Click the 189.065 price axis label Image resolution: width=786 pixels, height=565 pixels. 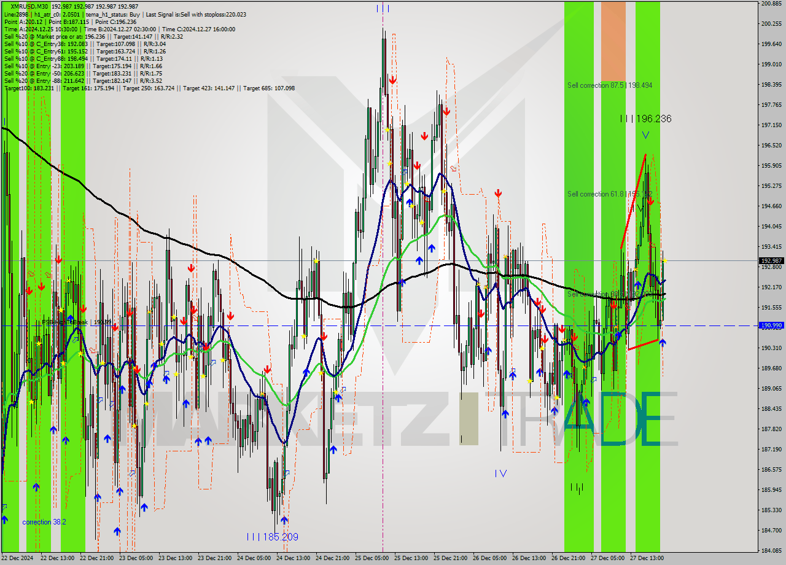point(771,389)
